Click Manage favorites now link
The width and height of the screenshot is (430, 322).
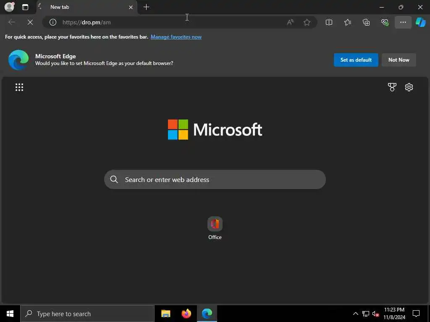(x=176, y=37)
